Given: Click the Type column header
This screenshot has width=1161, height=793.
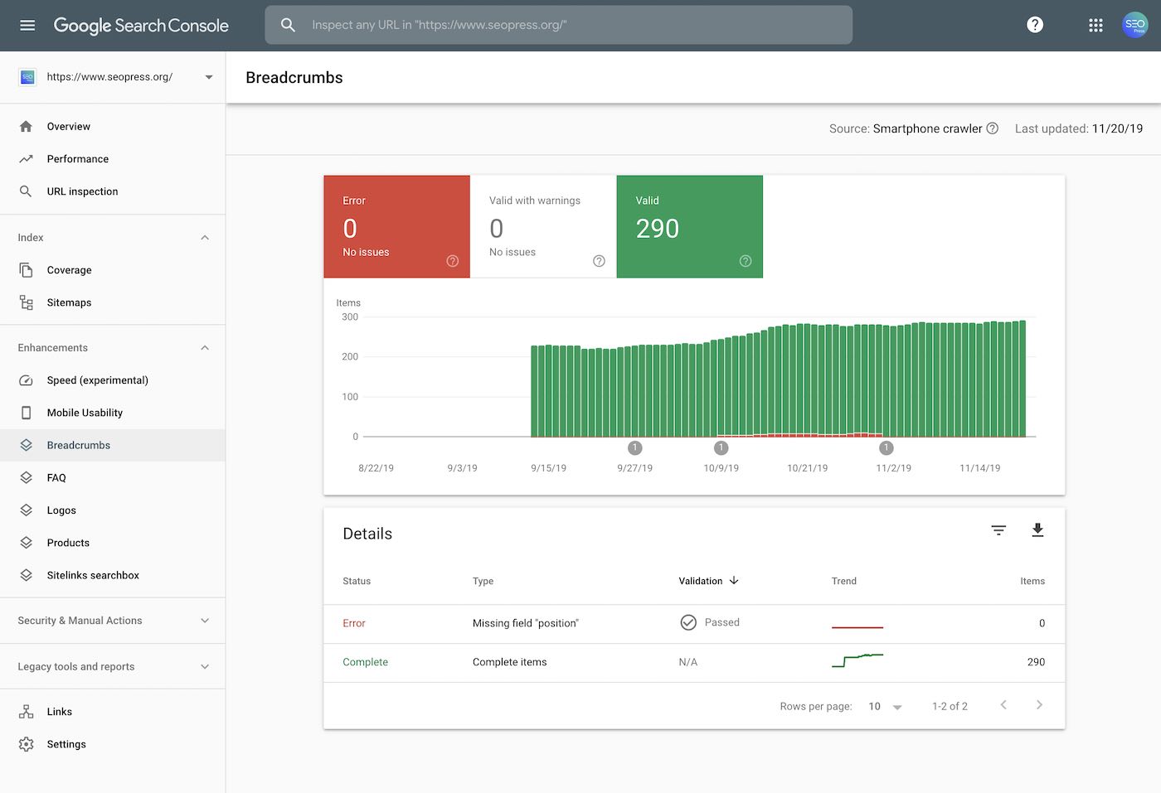Looking at the screenshot, I should [x=483, y=581].
